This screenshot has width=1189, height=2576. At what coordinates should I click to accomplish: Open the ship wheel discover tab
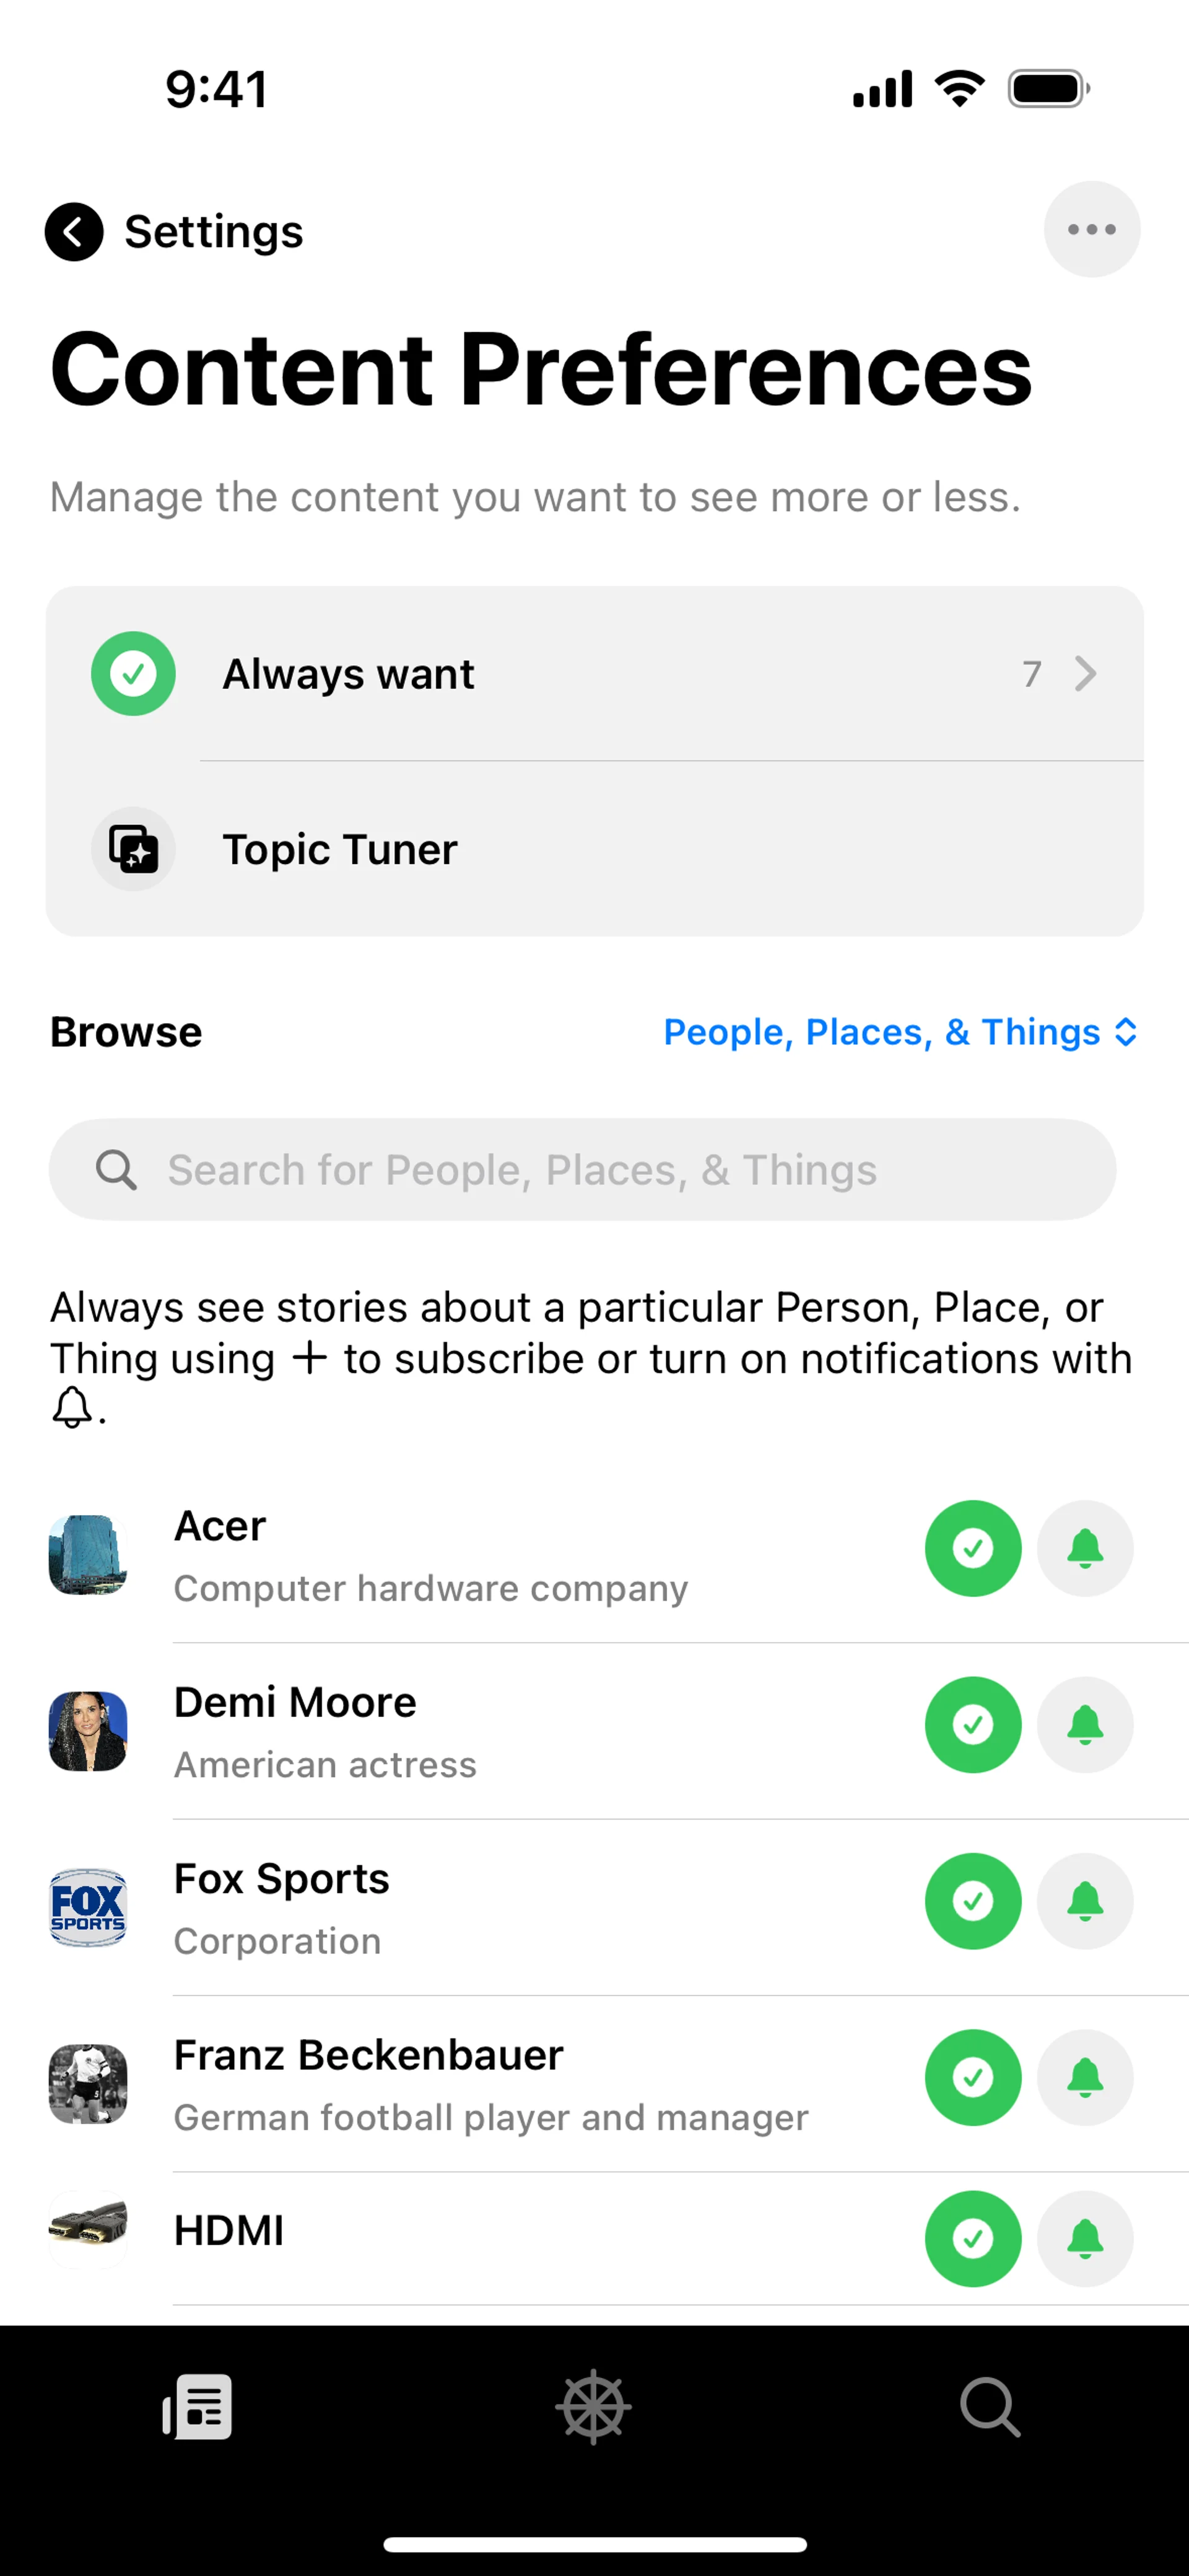[593, 2407]
